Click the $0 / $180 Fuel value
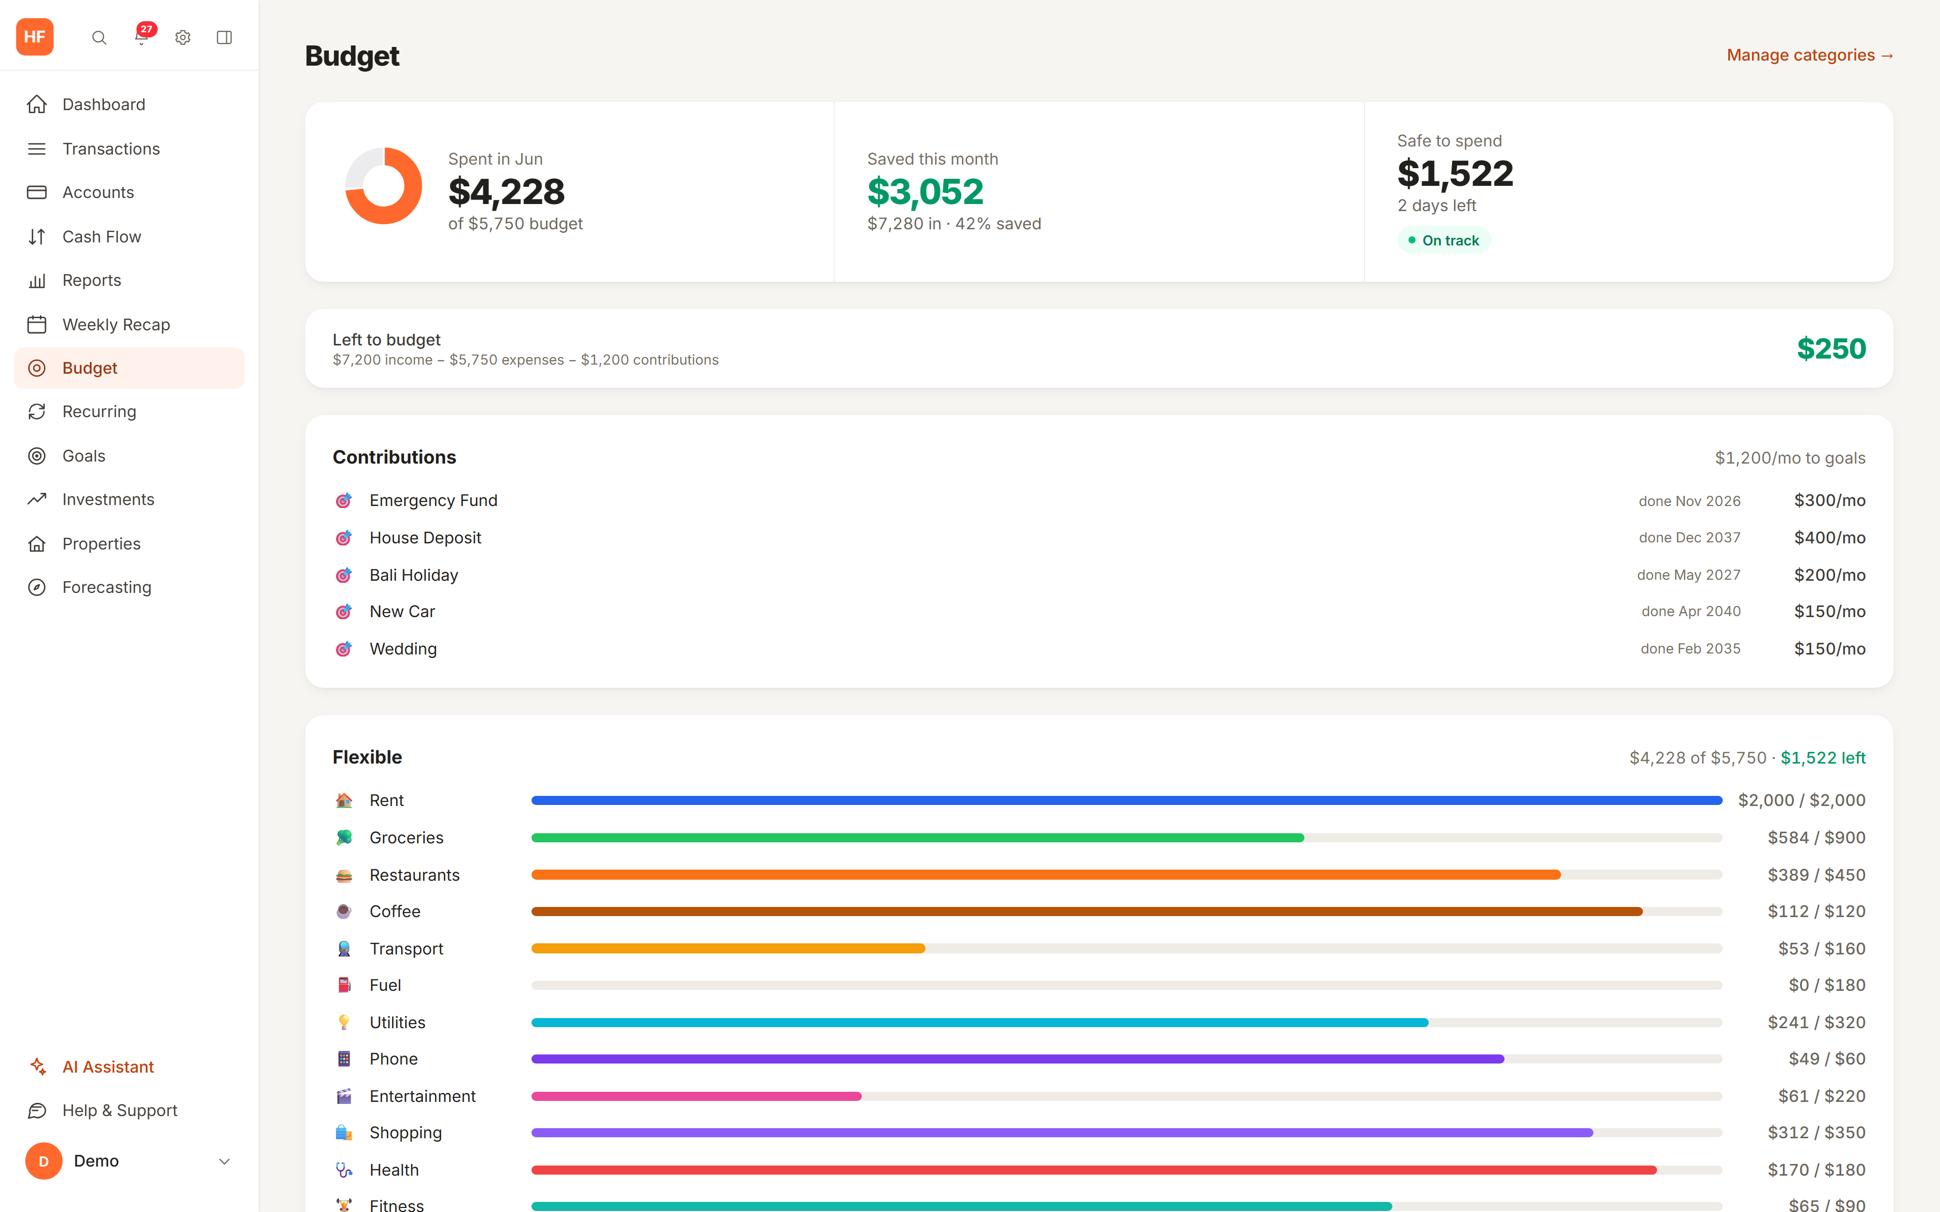Screen dimensions: 1940x1212 point(1827,985)
